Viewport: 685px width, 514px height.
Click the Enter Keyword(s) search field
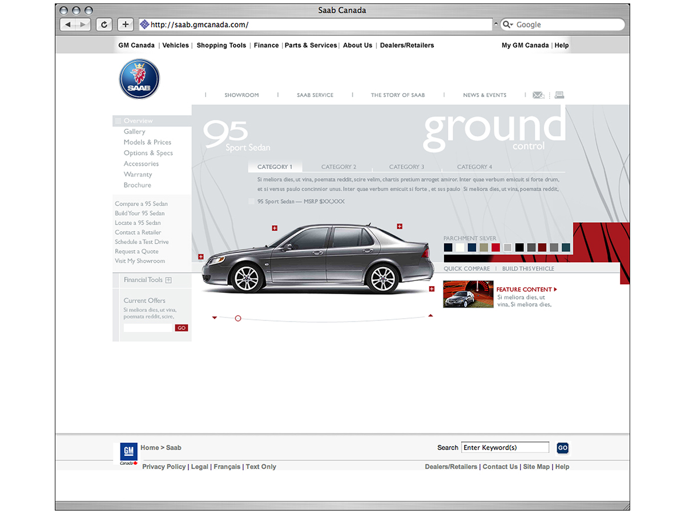click(x=505, y=448)
